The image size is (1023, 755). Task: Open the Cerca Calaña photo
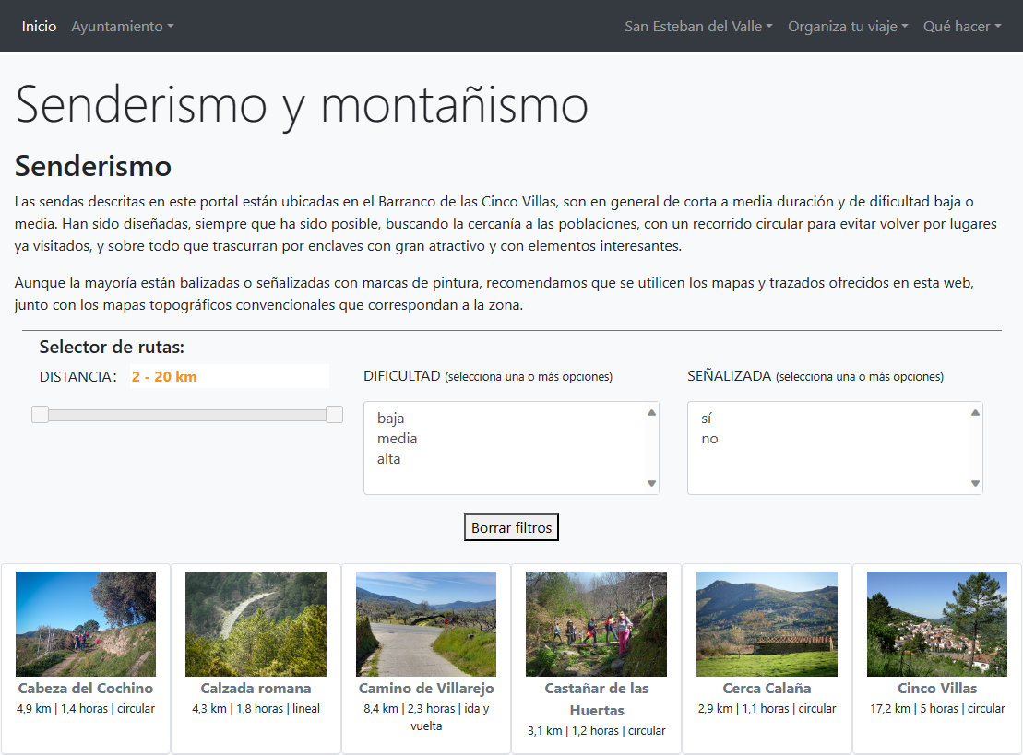[x=767, y=624]
